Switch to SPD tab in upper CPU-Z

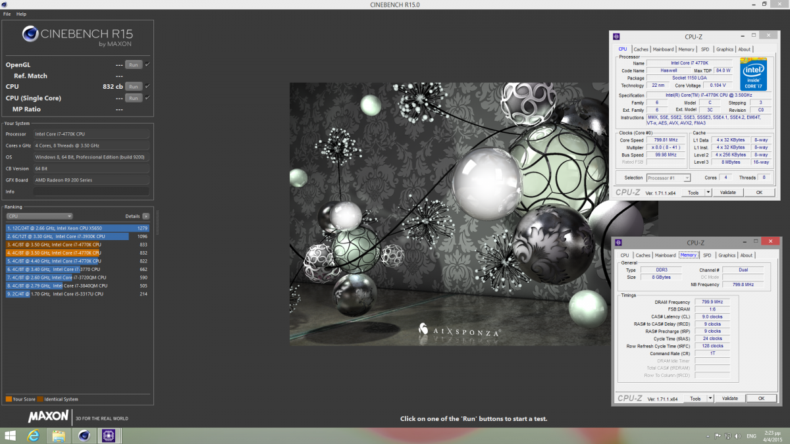coord(705,49)
